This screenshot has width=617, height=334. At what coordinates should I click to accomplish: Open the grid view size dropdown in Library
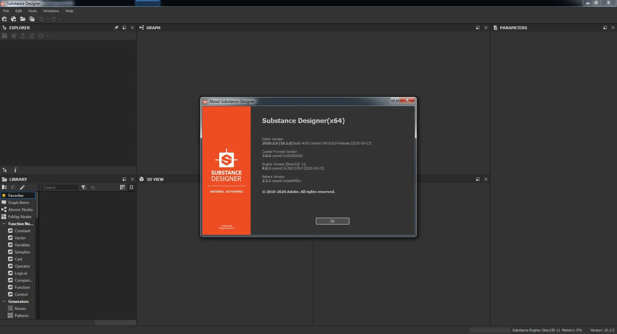(x=122, y=187)
